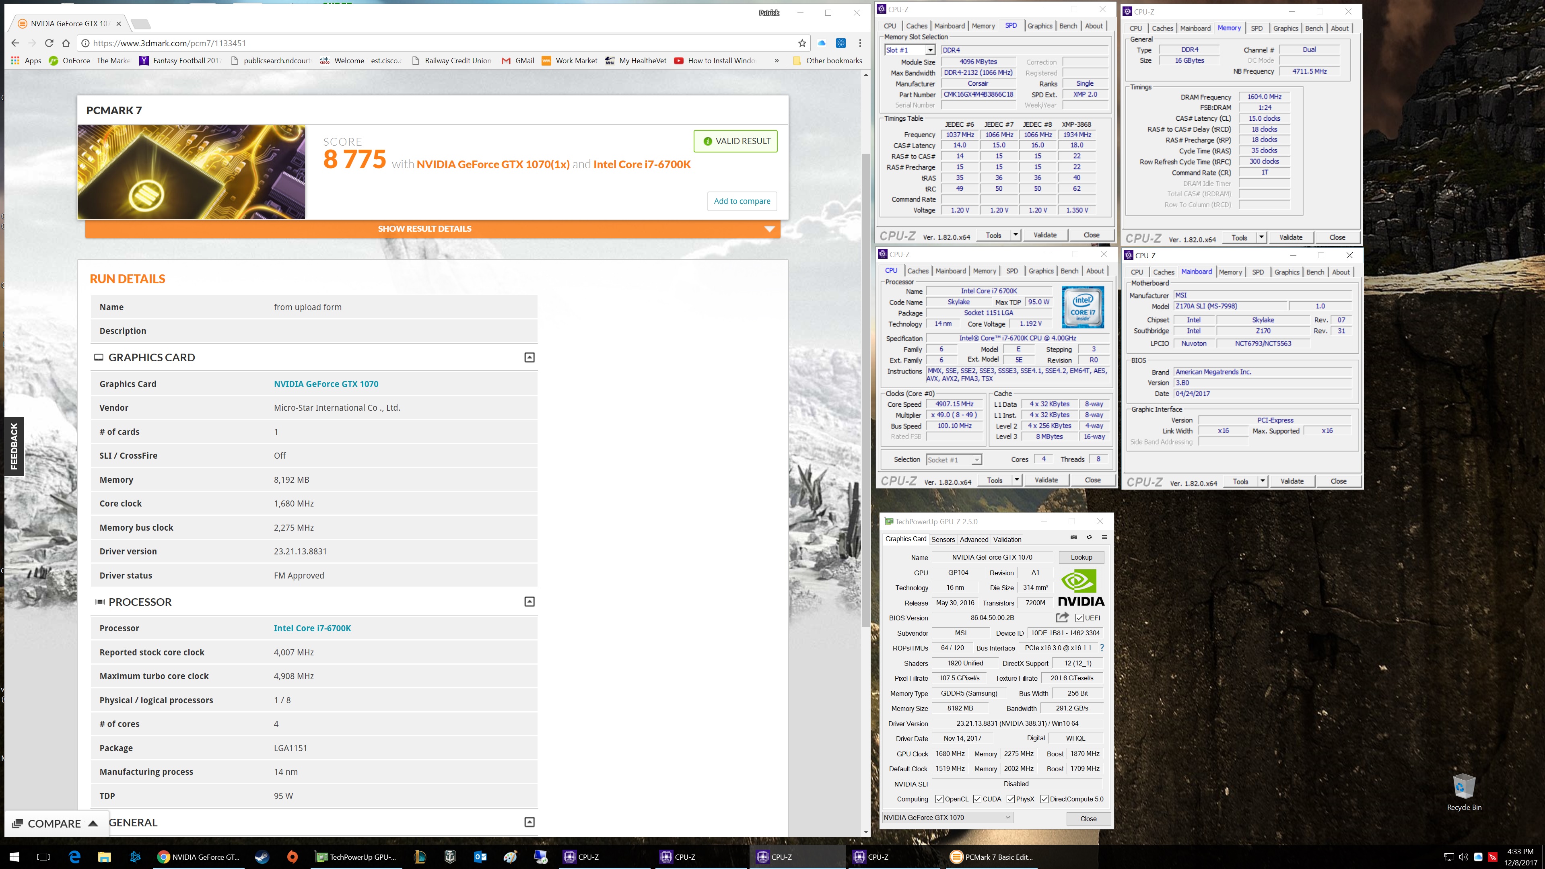Open the Graphics tab in the CPU tab CPU-Z window
Screen dimensions: 1545x869
tap(1040, 271)
